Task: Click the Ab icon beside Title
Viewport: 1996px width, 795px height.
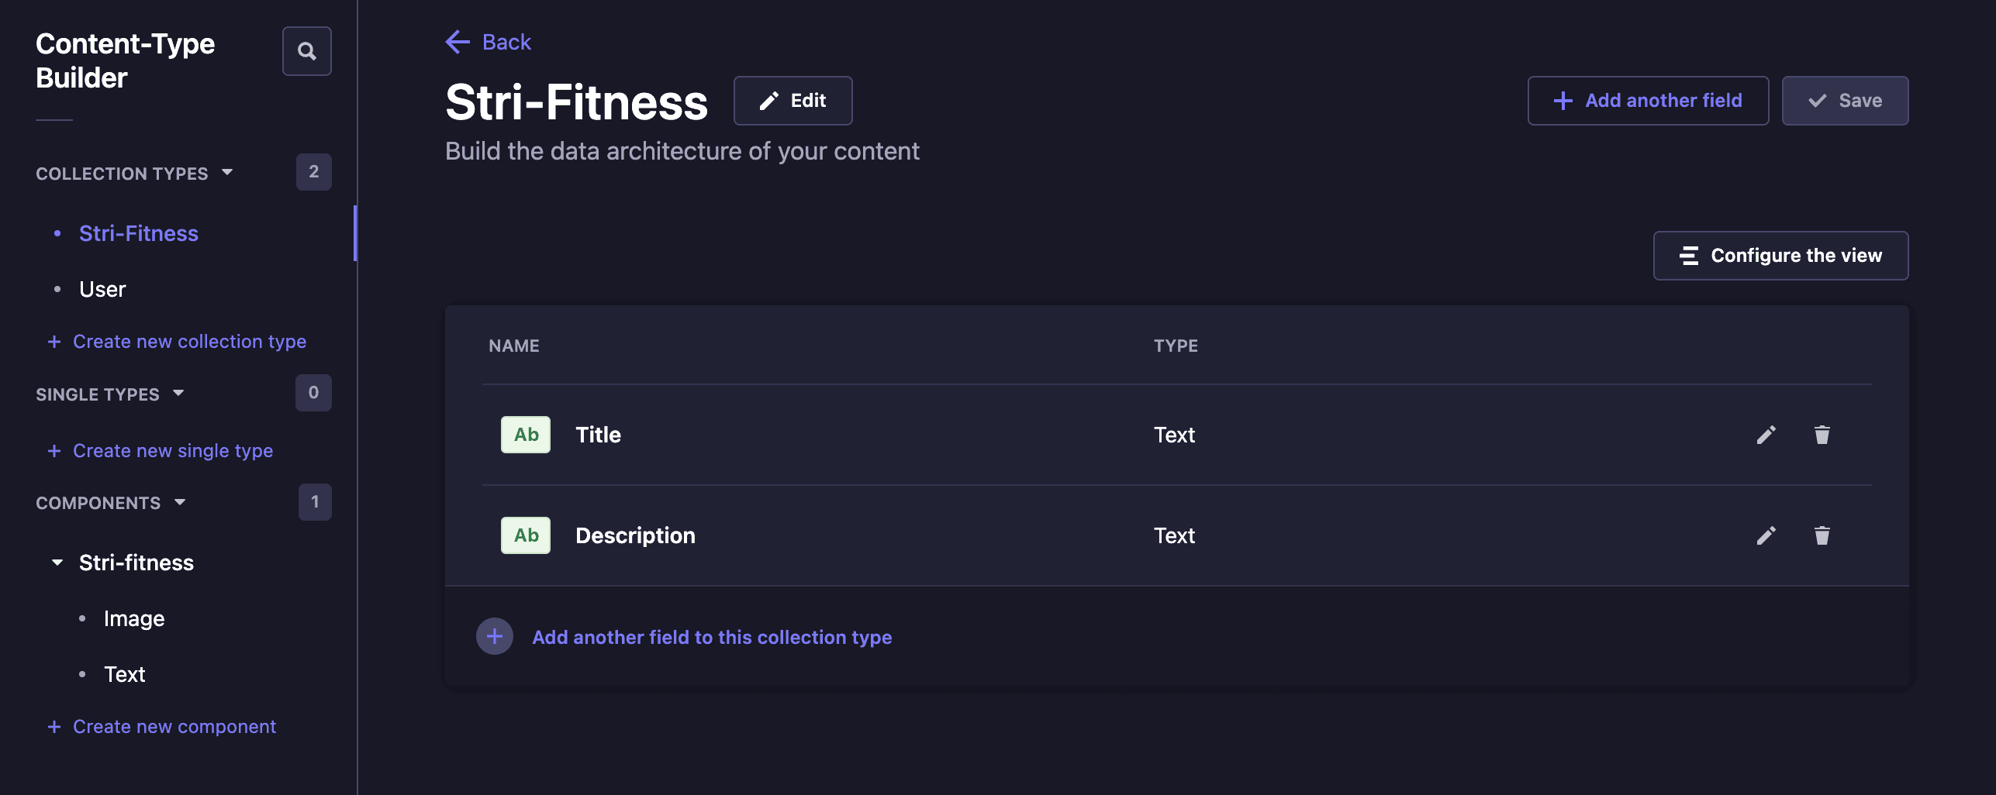Action: point(526,435)
